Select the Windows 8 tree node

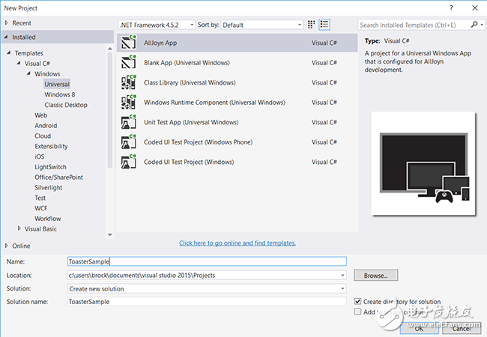tap(59, 94)
